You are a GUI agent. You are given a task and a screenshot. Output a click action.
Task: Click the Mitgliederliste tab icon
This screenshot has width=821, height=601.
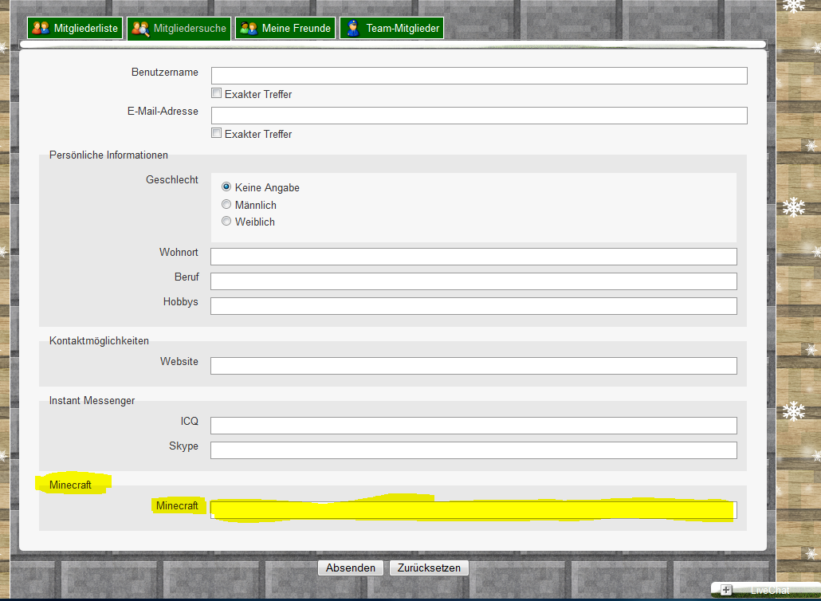click(x=41, y=28)
